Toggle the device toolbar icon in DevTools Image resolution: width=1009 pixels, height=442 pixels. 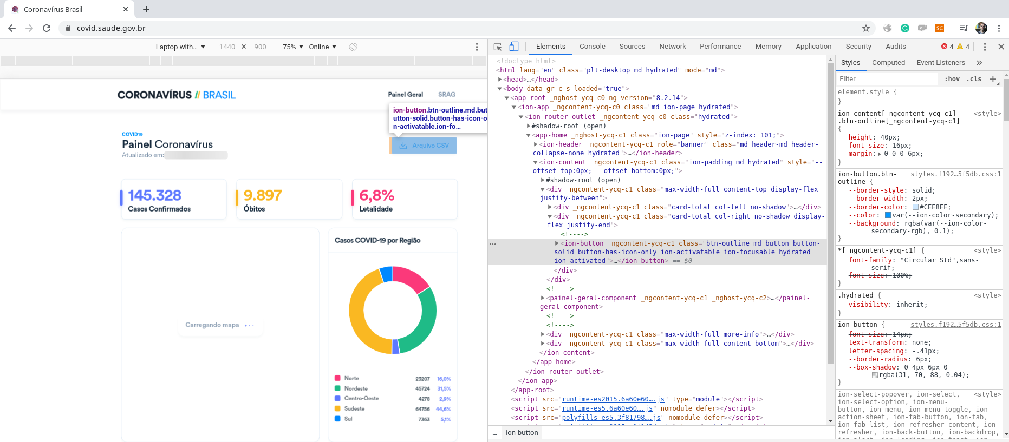(x=513, y=47)
